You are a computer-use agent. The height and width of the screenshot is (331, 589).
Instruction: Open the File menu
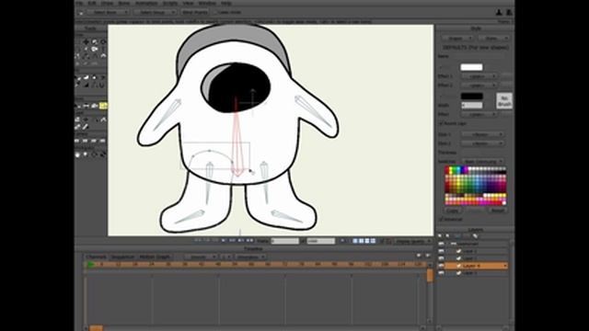pyautogui.click(x=80, y=3)
